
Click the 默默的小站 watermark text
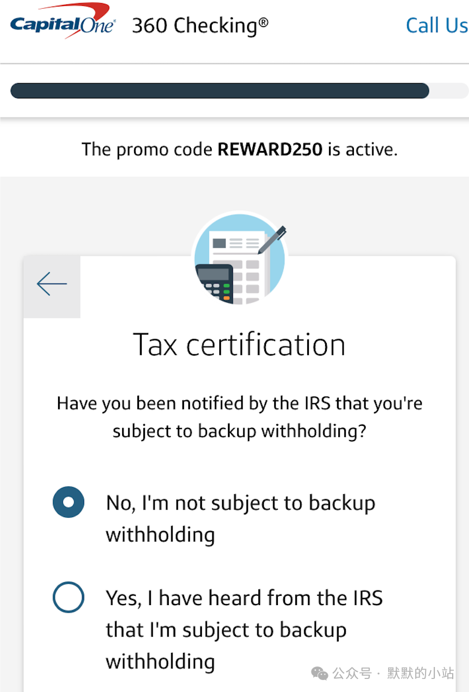point(421,674)
